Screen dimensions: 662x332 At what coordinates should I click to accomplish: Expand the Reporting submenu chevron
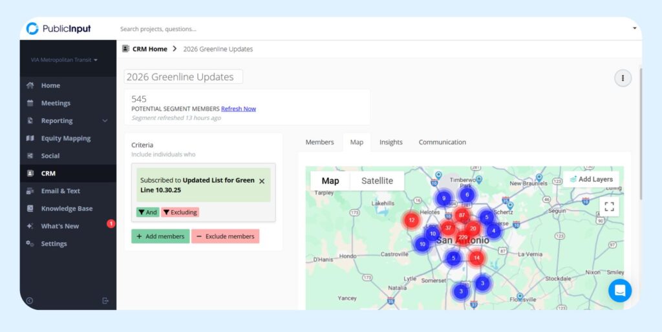105,121
